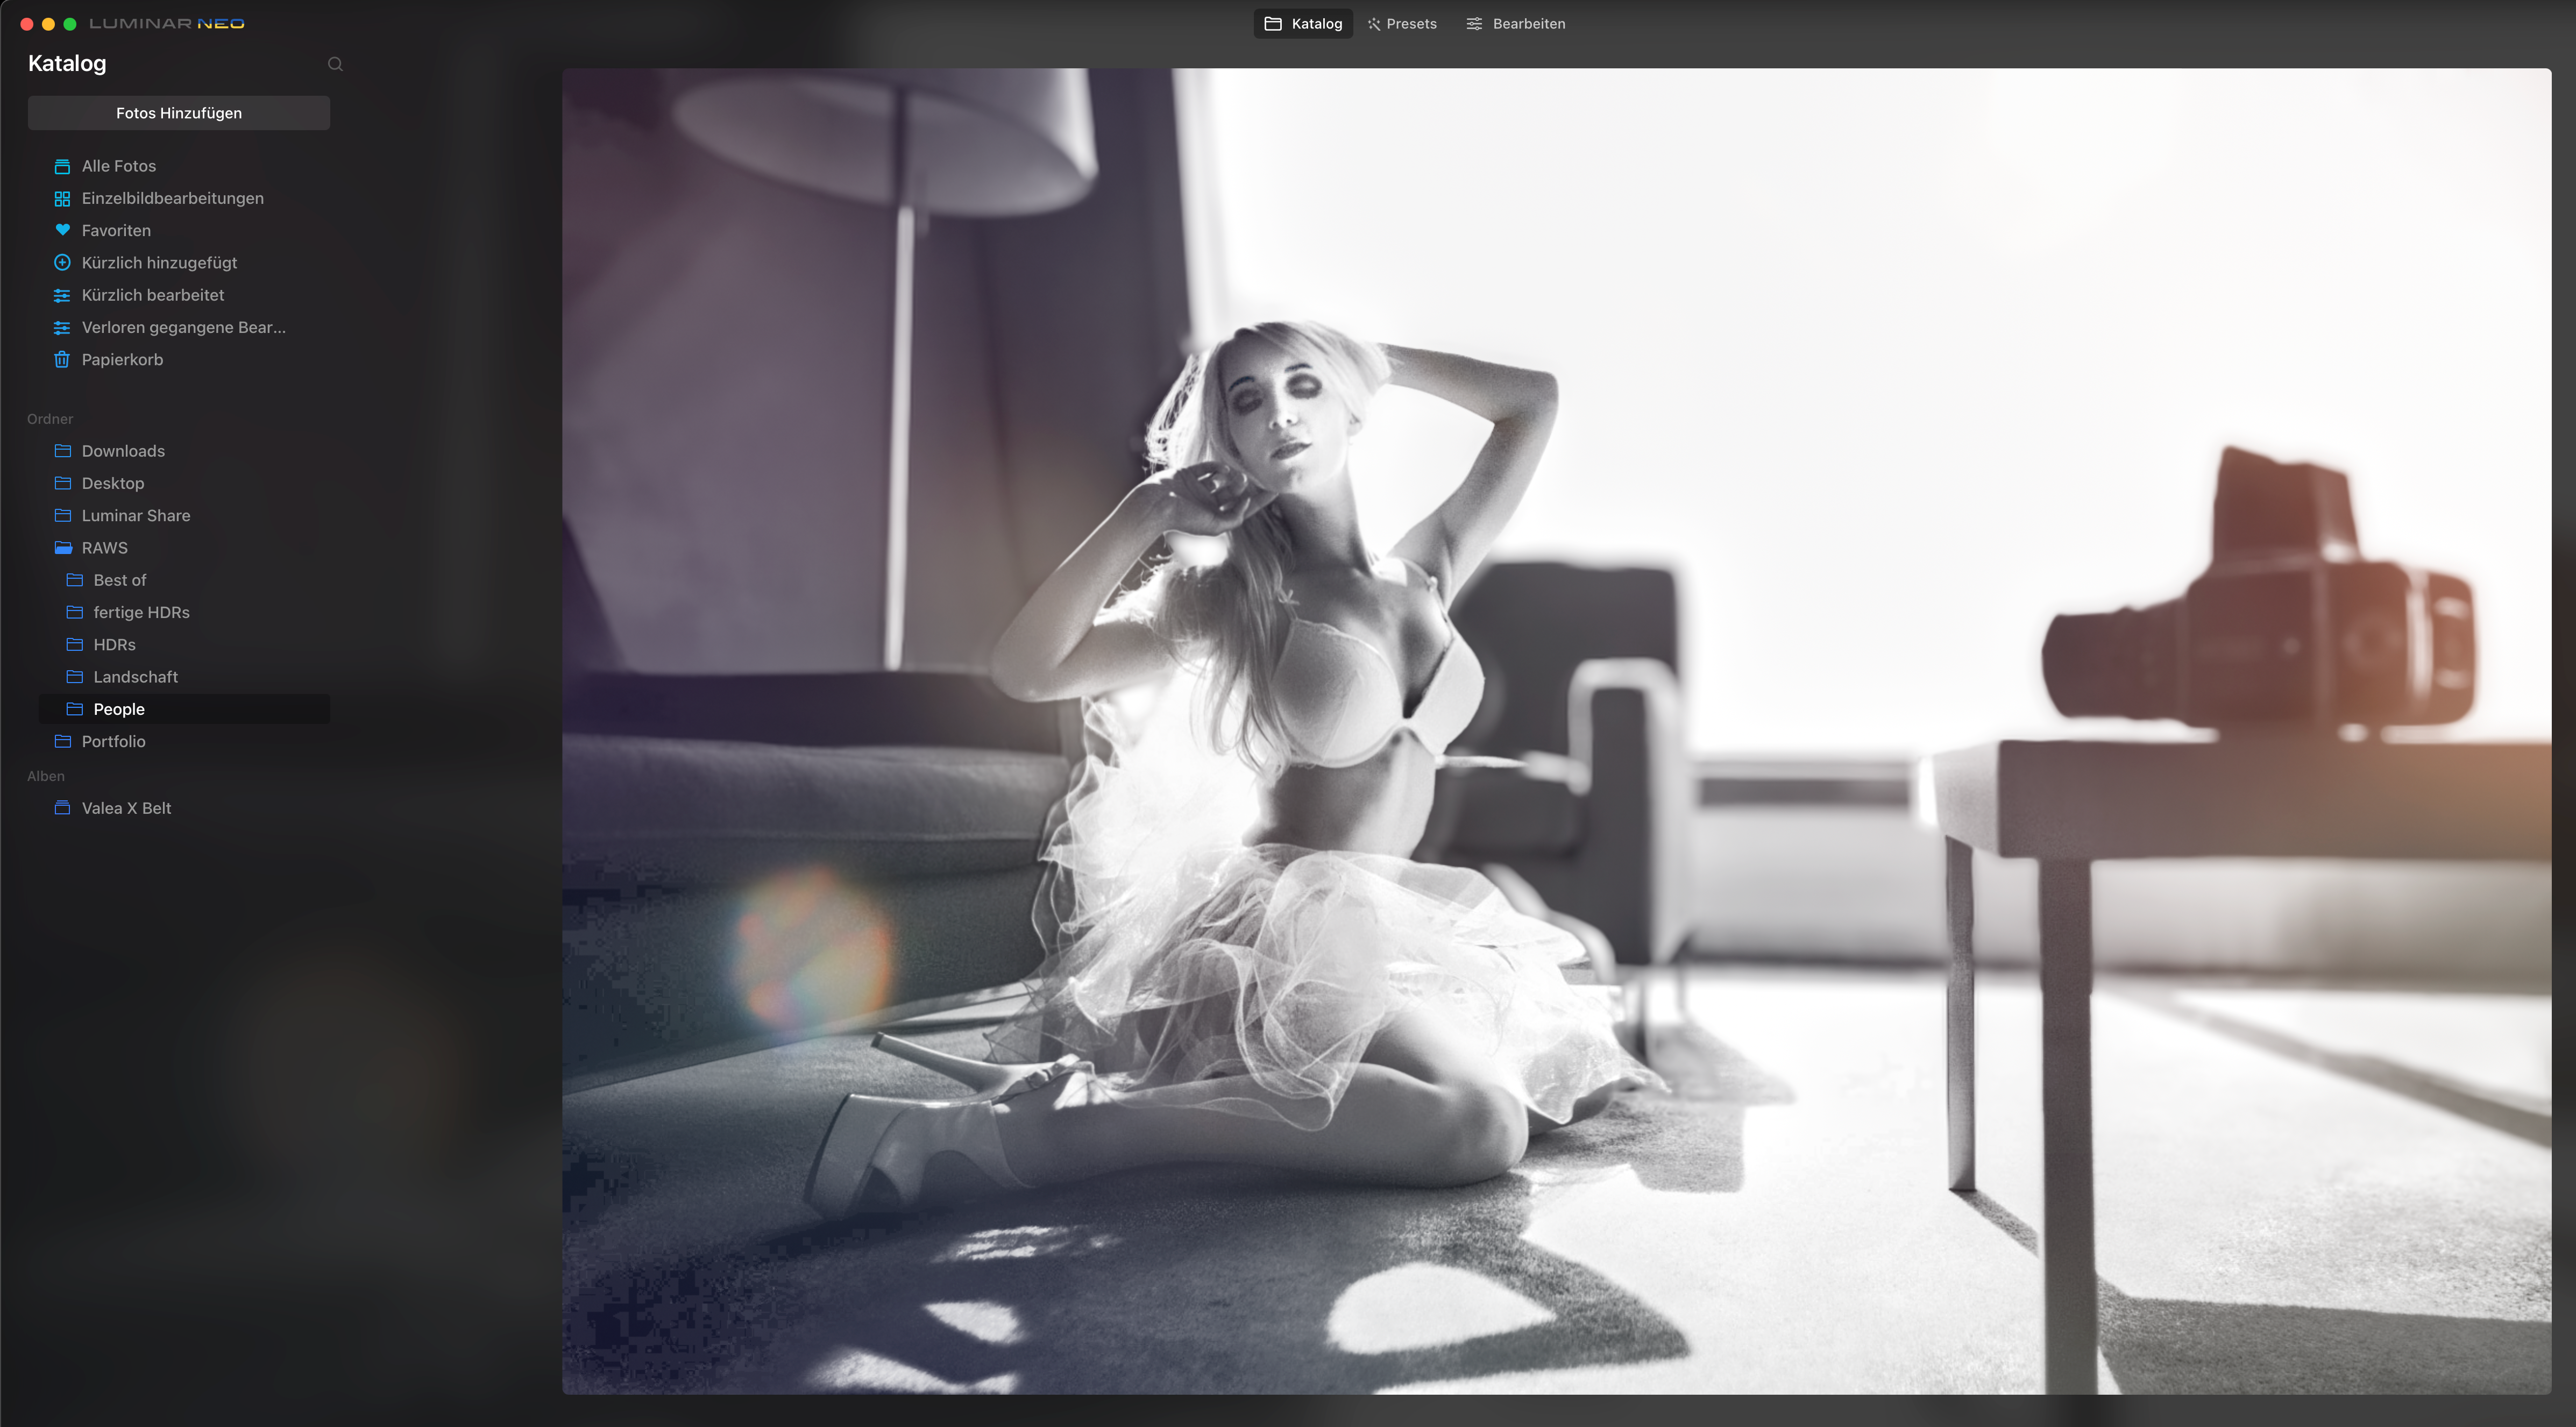
Task: Select the Luminar Share folder name
Action: point(136,515)
